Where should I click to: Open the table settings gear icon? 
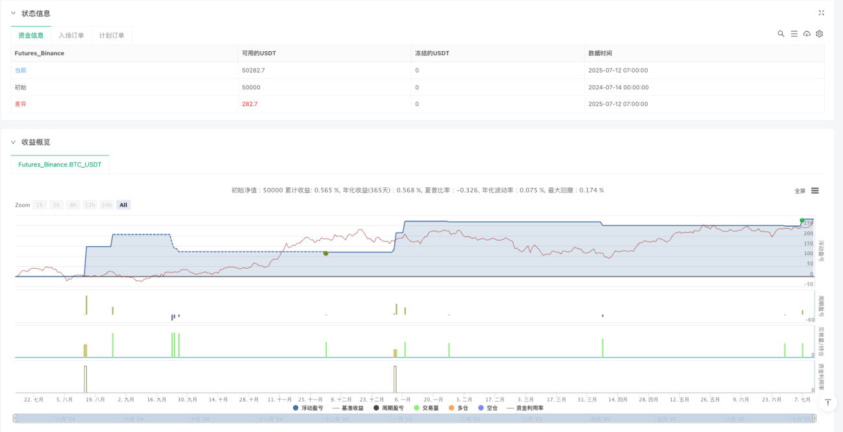[820, 34]
